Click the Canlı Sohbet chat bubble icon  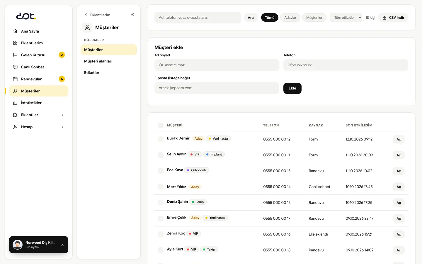tap(15, 67)
